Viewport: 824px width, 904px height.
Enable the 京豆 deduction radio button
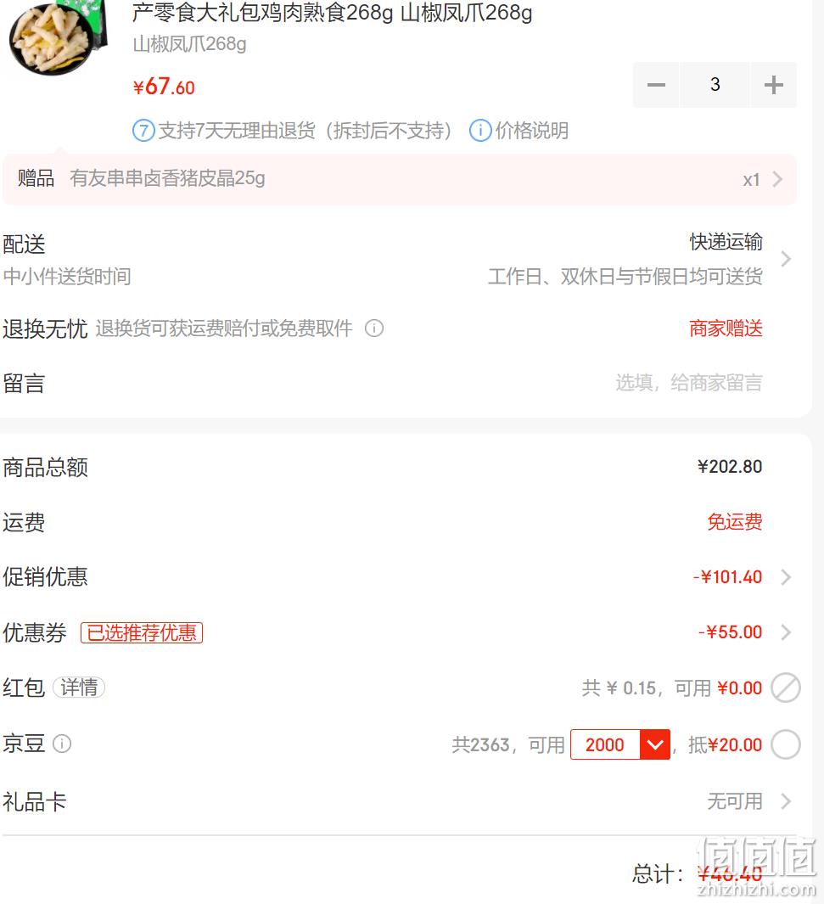click(x=786, y=744)
